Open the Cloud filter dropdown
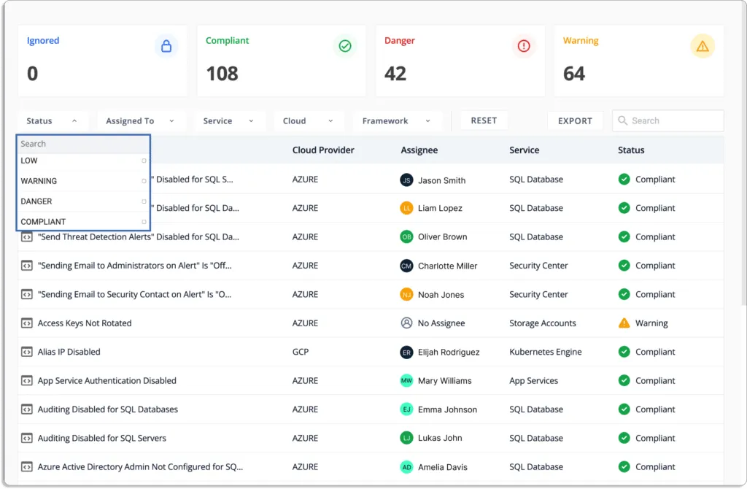The image size is (747, 489). click(x=308, y=121)
